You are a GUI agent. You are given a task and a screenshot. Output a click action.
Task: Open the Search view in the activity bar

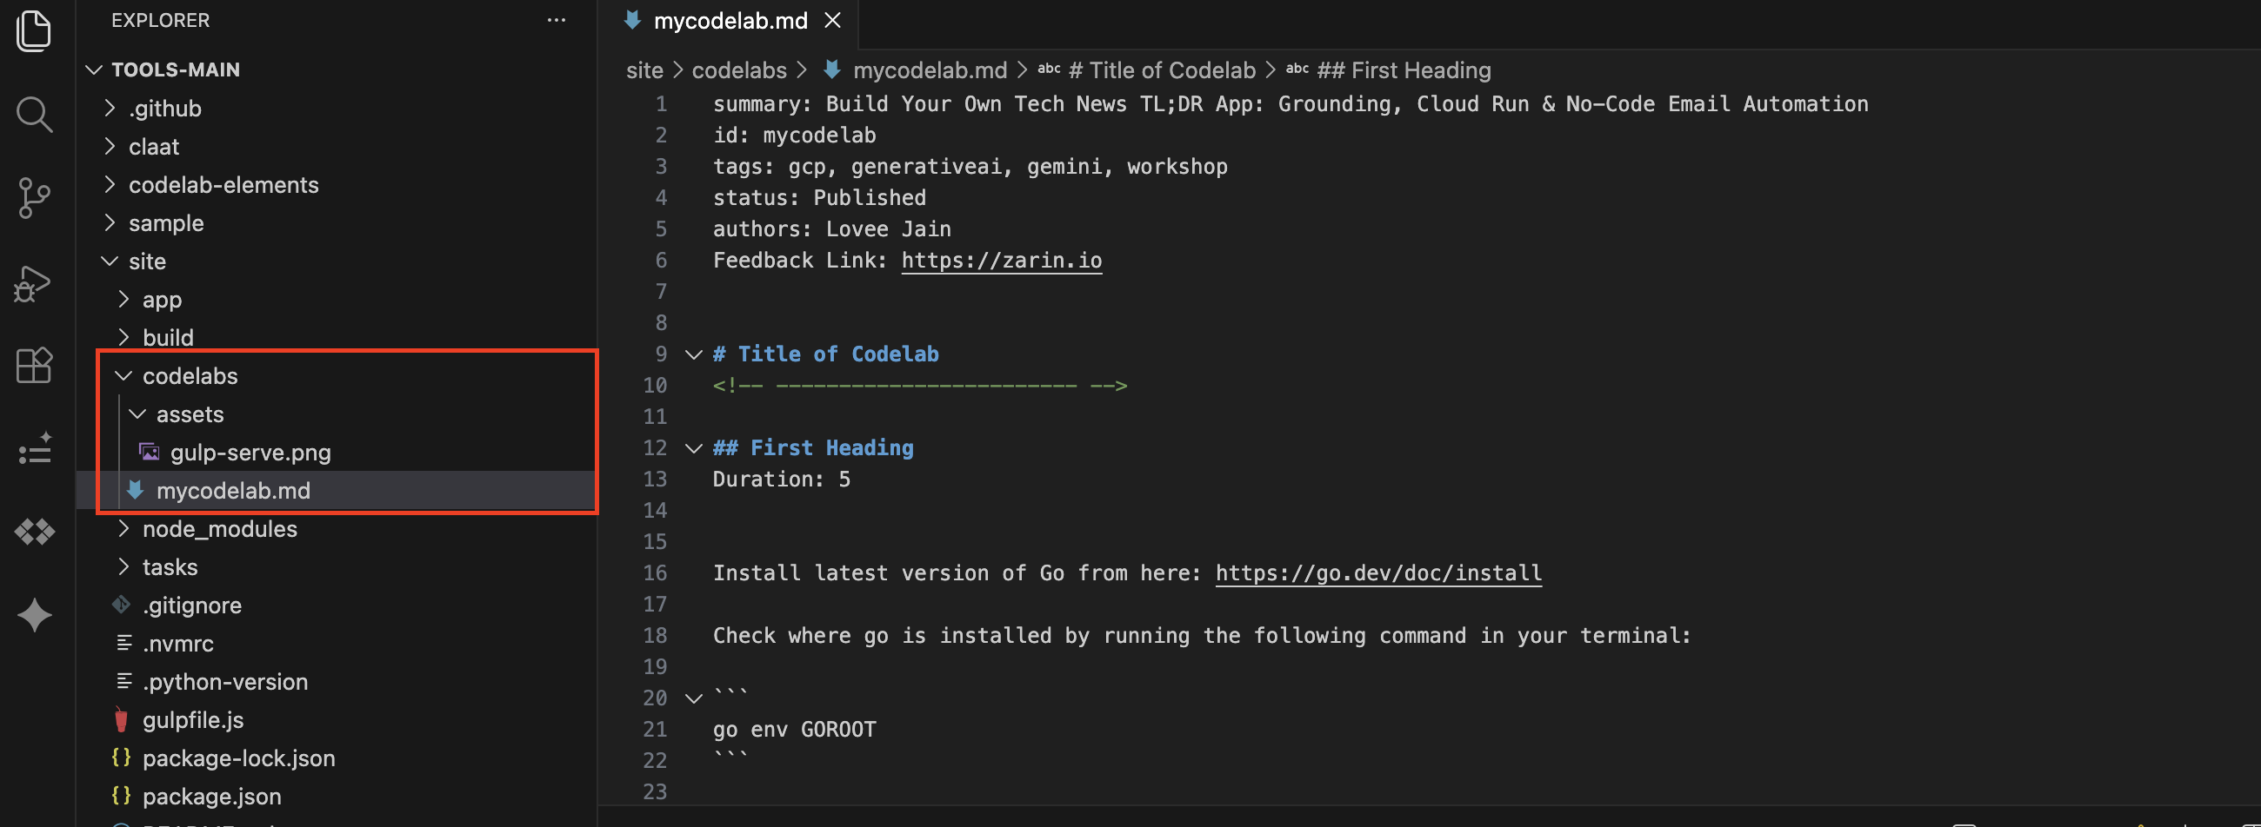coord(33,114)
